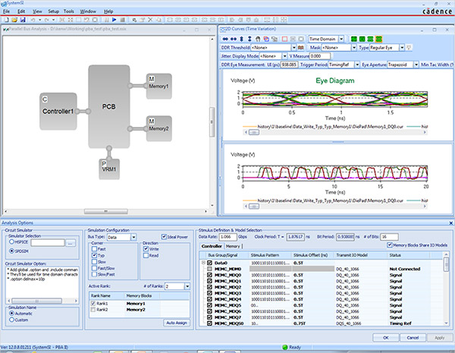The height and width of the screenshot is (353, 455).
Task: Select the single-pane green layout icon
Action: tap(362, 39)
